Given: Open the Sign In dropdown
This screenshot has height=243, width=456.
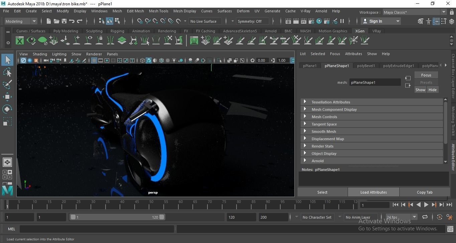Looking at the screenshot, I should (x=381, y=21).
